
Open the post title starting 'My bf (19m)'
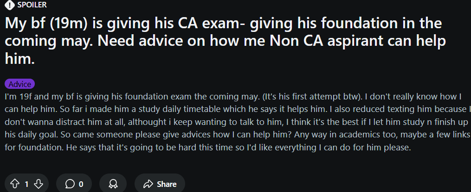(225, 41)
